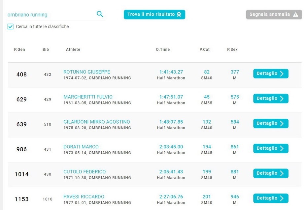Click sex position 584
304x210 pixels.
(x=235, y=122)
